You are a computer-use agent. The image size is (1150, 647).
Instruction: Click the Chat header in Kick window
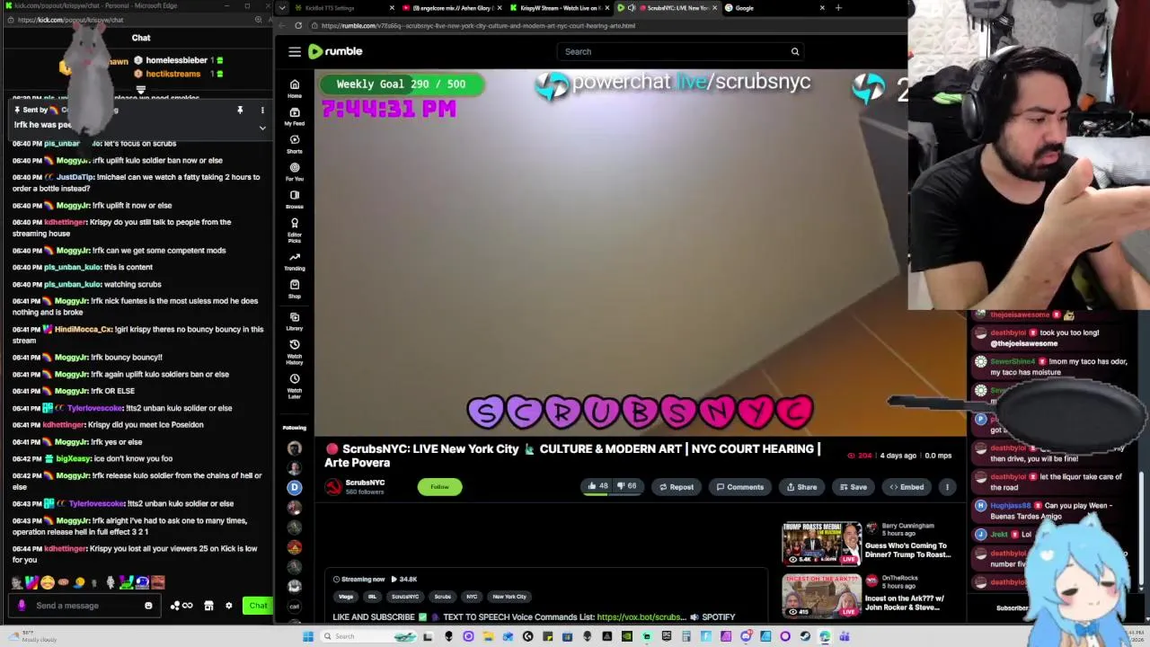(141, 38)
